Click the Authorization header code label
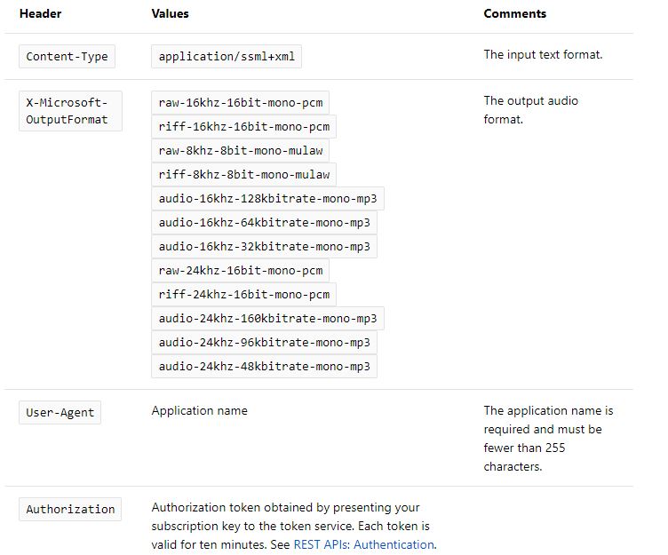 coord(70,510)
